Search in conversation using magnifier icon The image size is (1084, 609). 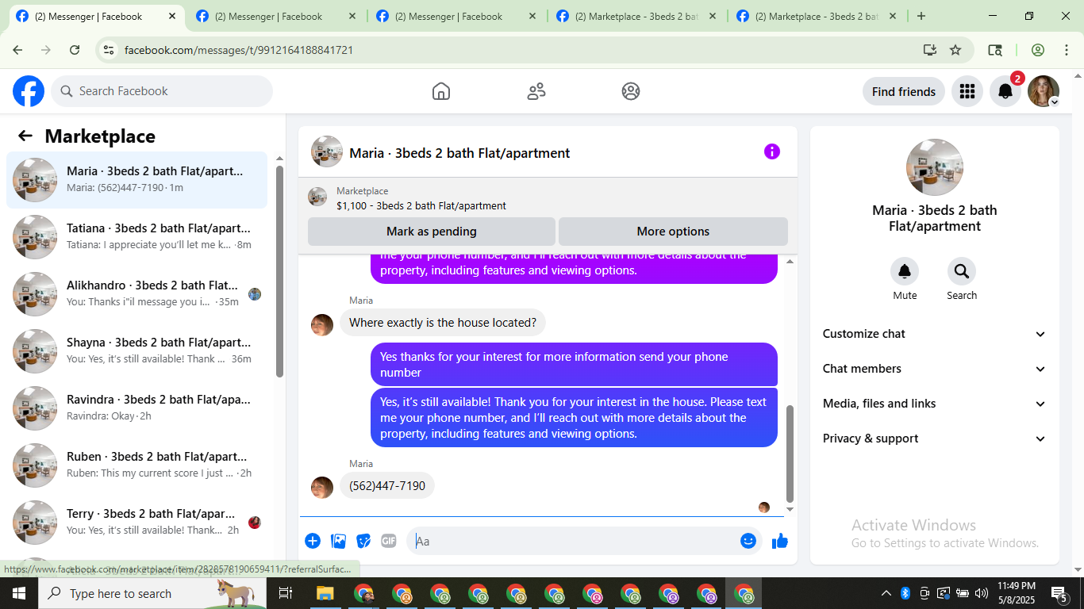pos(962,272)
